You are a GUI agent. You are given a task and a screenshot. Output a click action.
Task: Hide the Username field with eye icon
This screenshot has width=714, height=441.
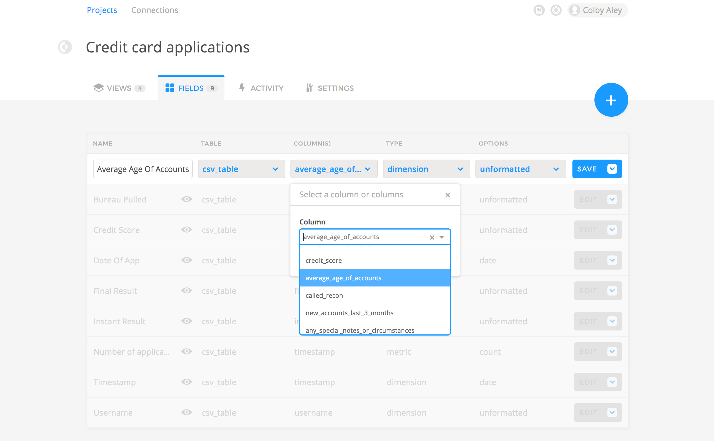click(186, 412)
